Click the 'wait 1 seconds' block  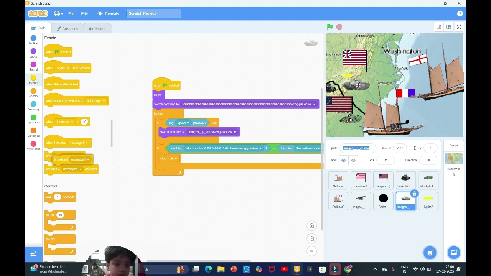coord(60,197)
